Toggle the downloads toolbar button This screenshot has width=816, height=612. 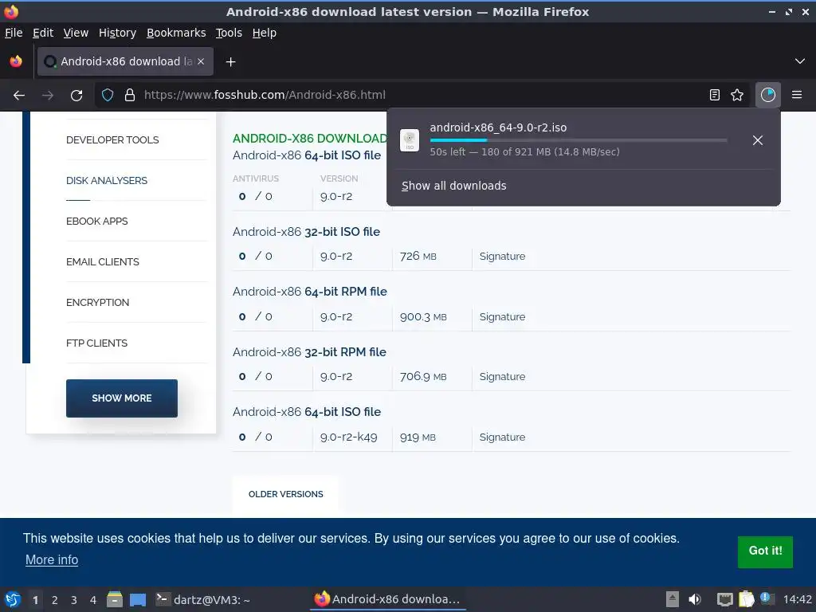(x=768, y=95)
